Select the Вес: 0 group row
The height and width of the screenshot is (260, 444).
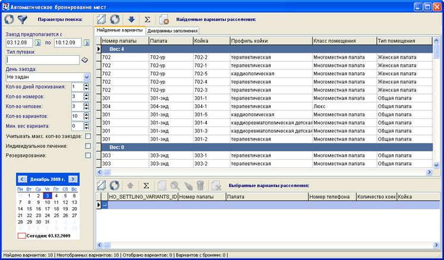coord(267,147)
